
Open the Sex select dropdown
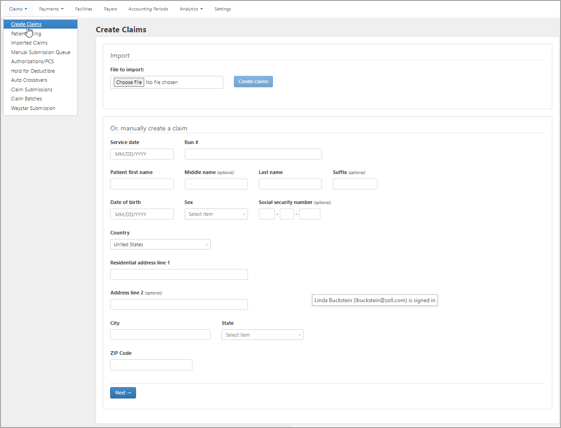click(216, 214)
